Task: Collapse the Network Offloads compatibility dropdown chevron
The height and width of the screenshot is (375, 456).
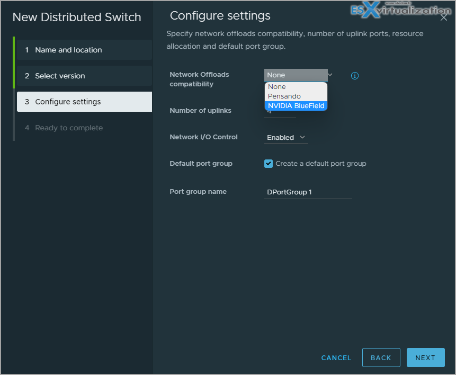Action: 330,75
